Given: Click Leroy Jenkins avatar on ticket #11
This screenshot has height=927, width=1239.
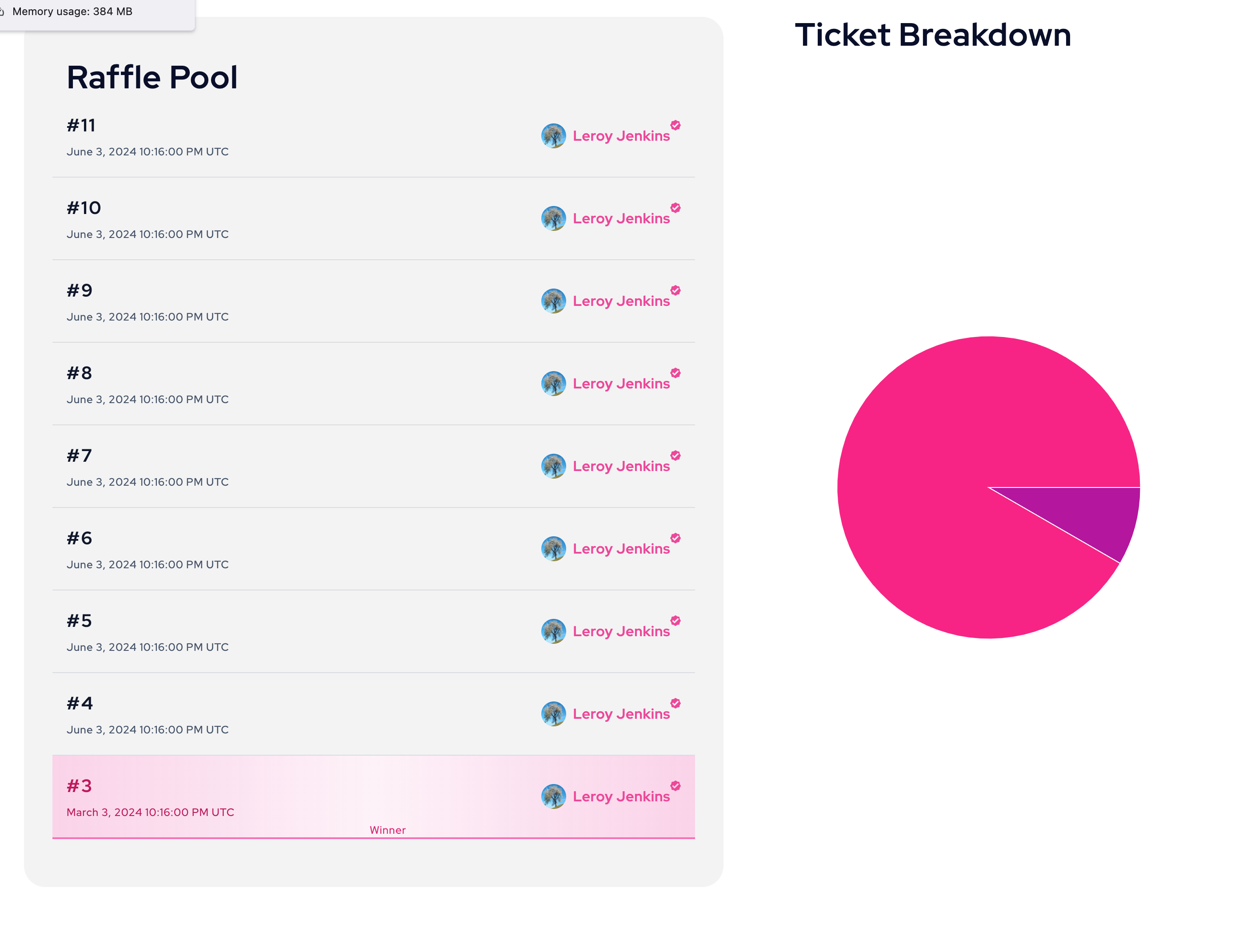Looking at the screenshot, I should pos(553,136).
